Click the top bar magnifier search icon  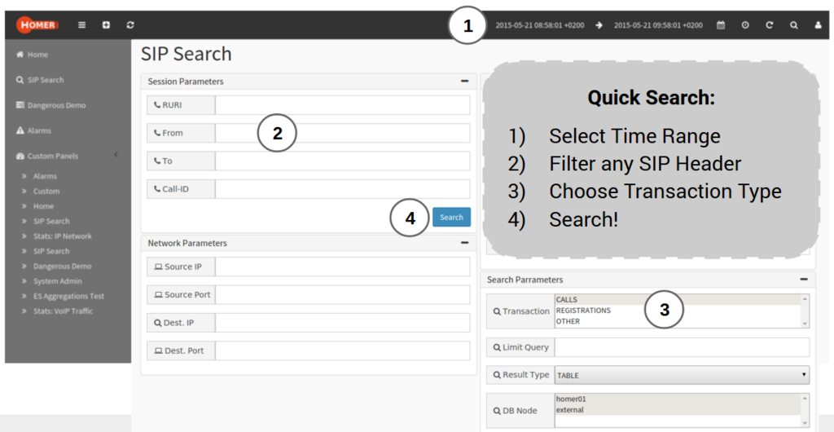793,25
